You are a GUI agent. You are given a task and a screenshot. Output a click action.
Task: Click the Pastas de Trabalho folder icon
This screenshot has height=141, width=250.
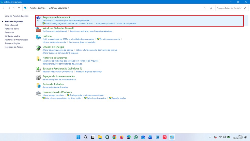tap(38, 86)
